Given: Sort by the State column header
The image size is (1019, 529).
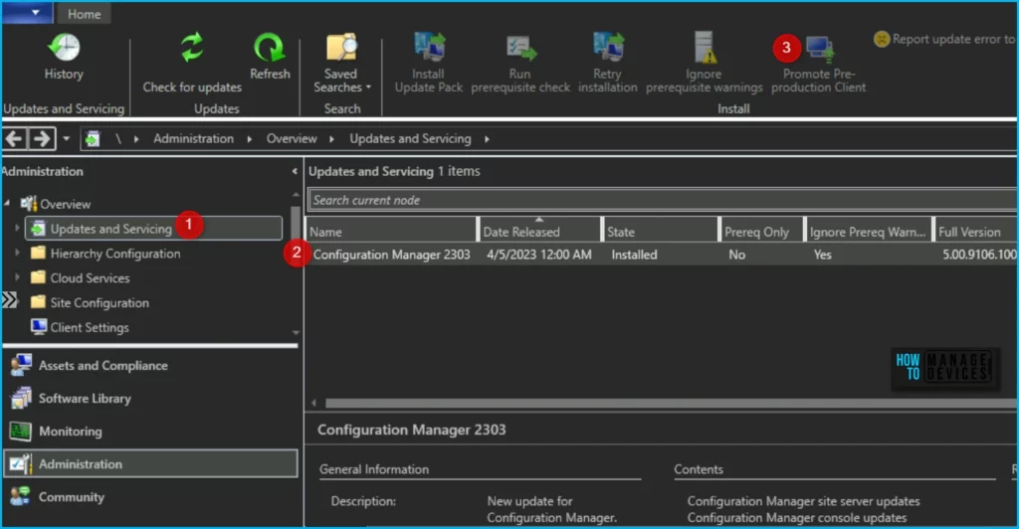Looking at the screenshot, I should coord(661,232).
